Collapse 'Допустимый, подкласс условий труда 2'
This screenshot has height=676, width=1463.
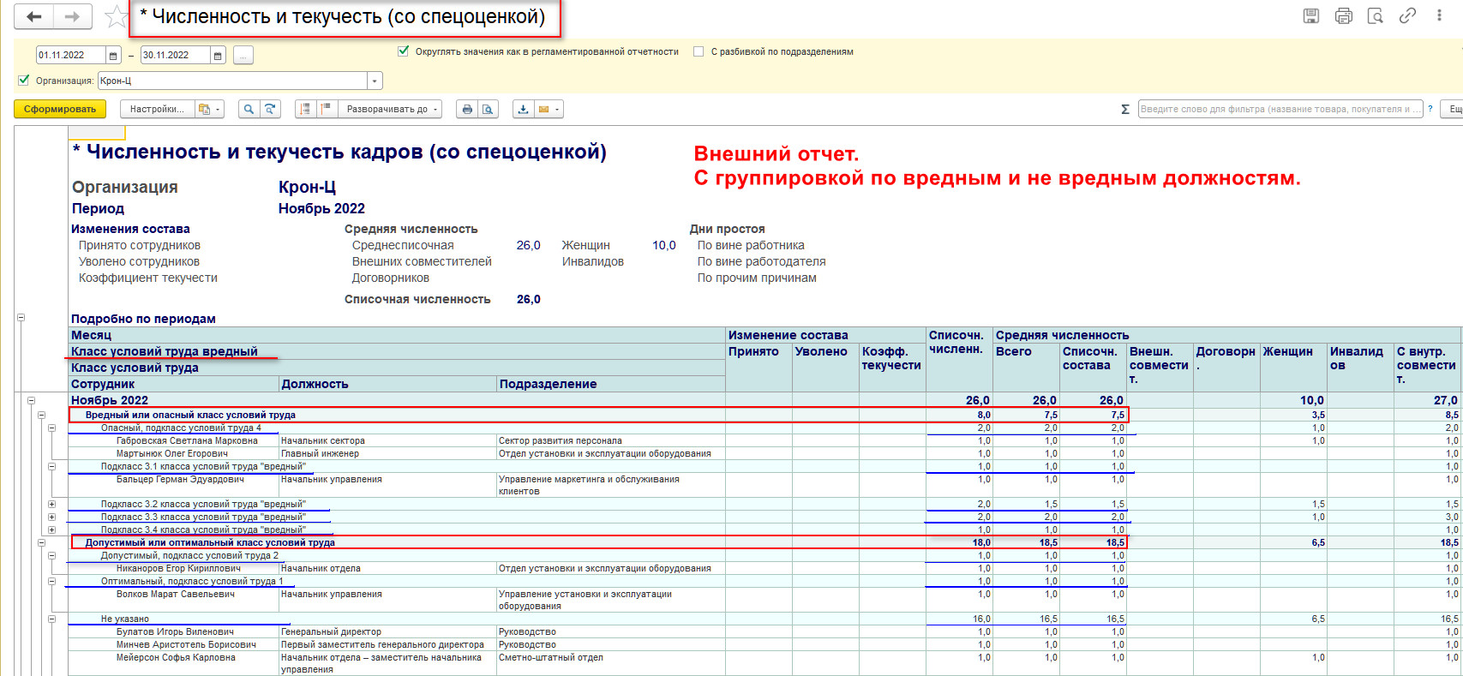tap(51, 555)
